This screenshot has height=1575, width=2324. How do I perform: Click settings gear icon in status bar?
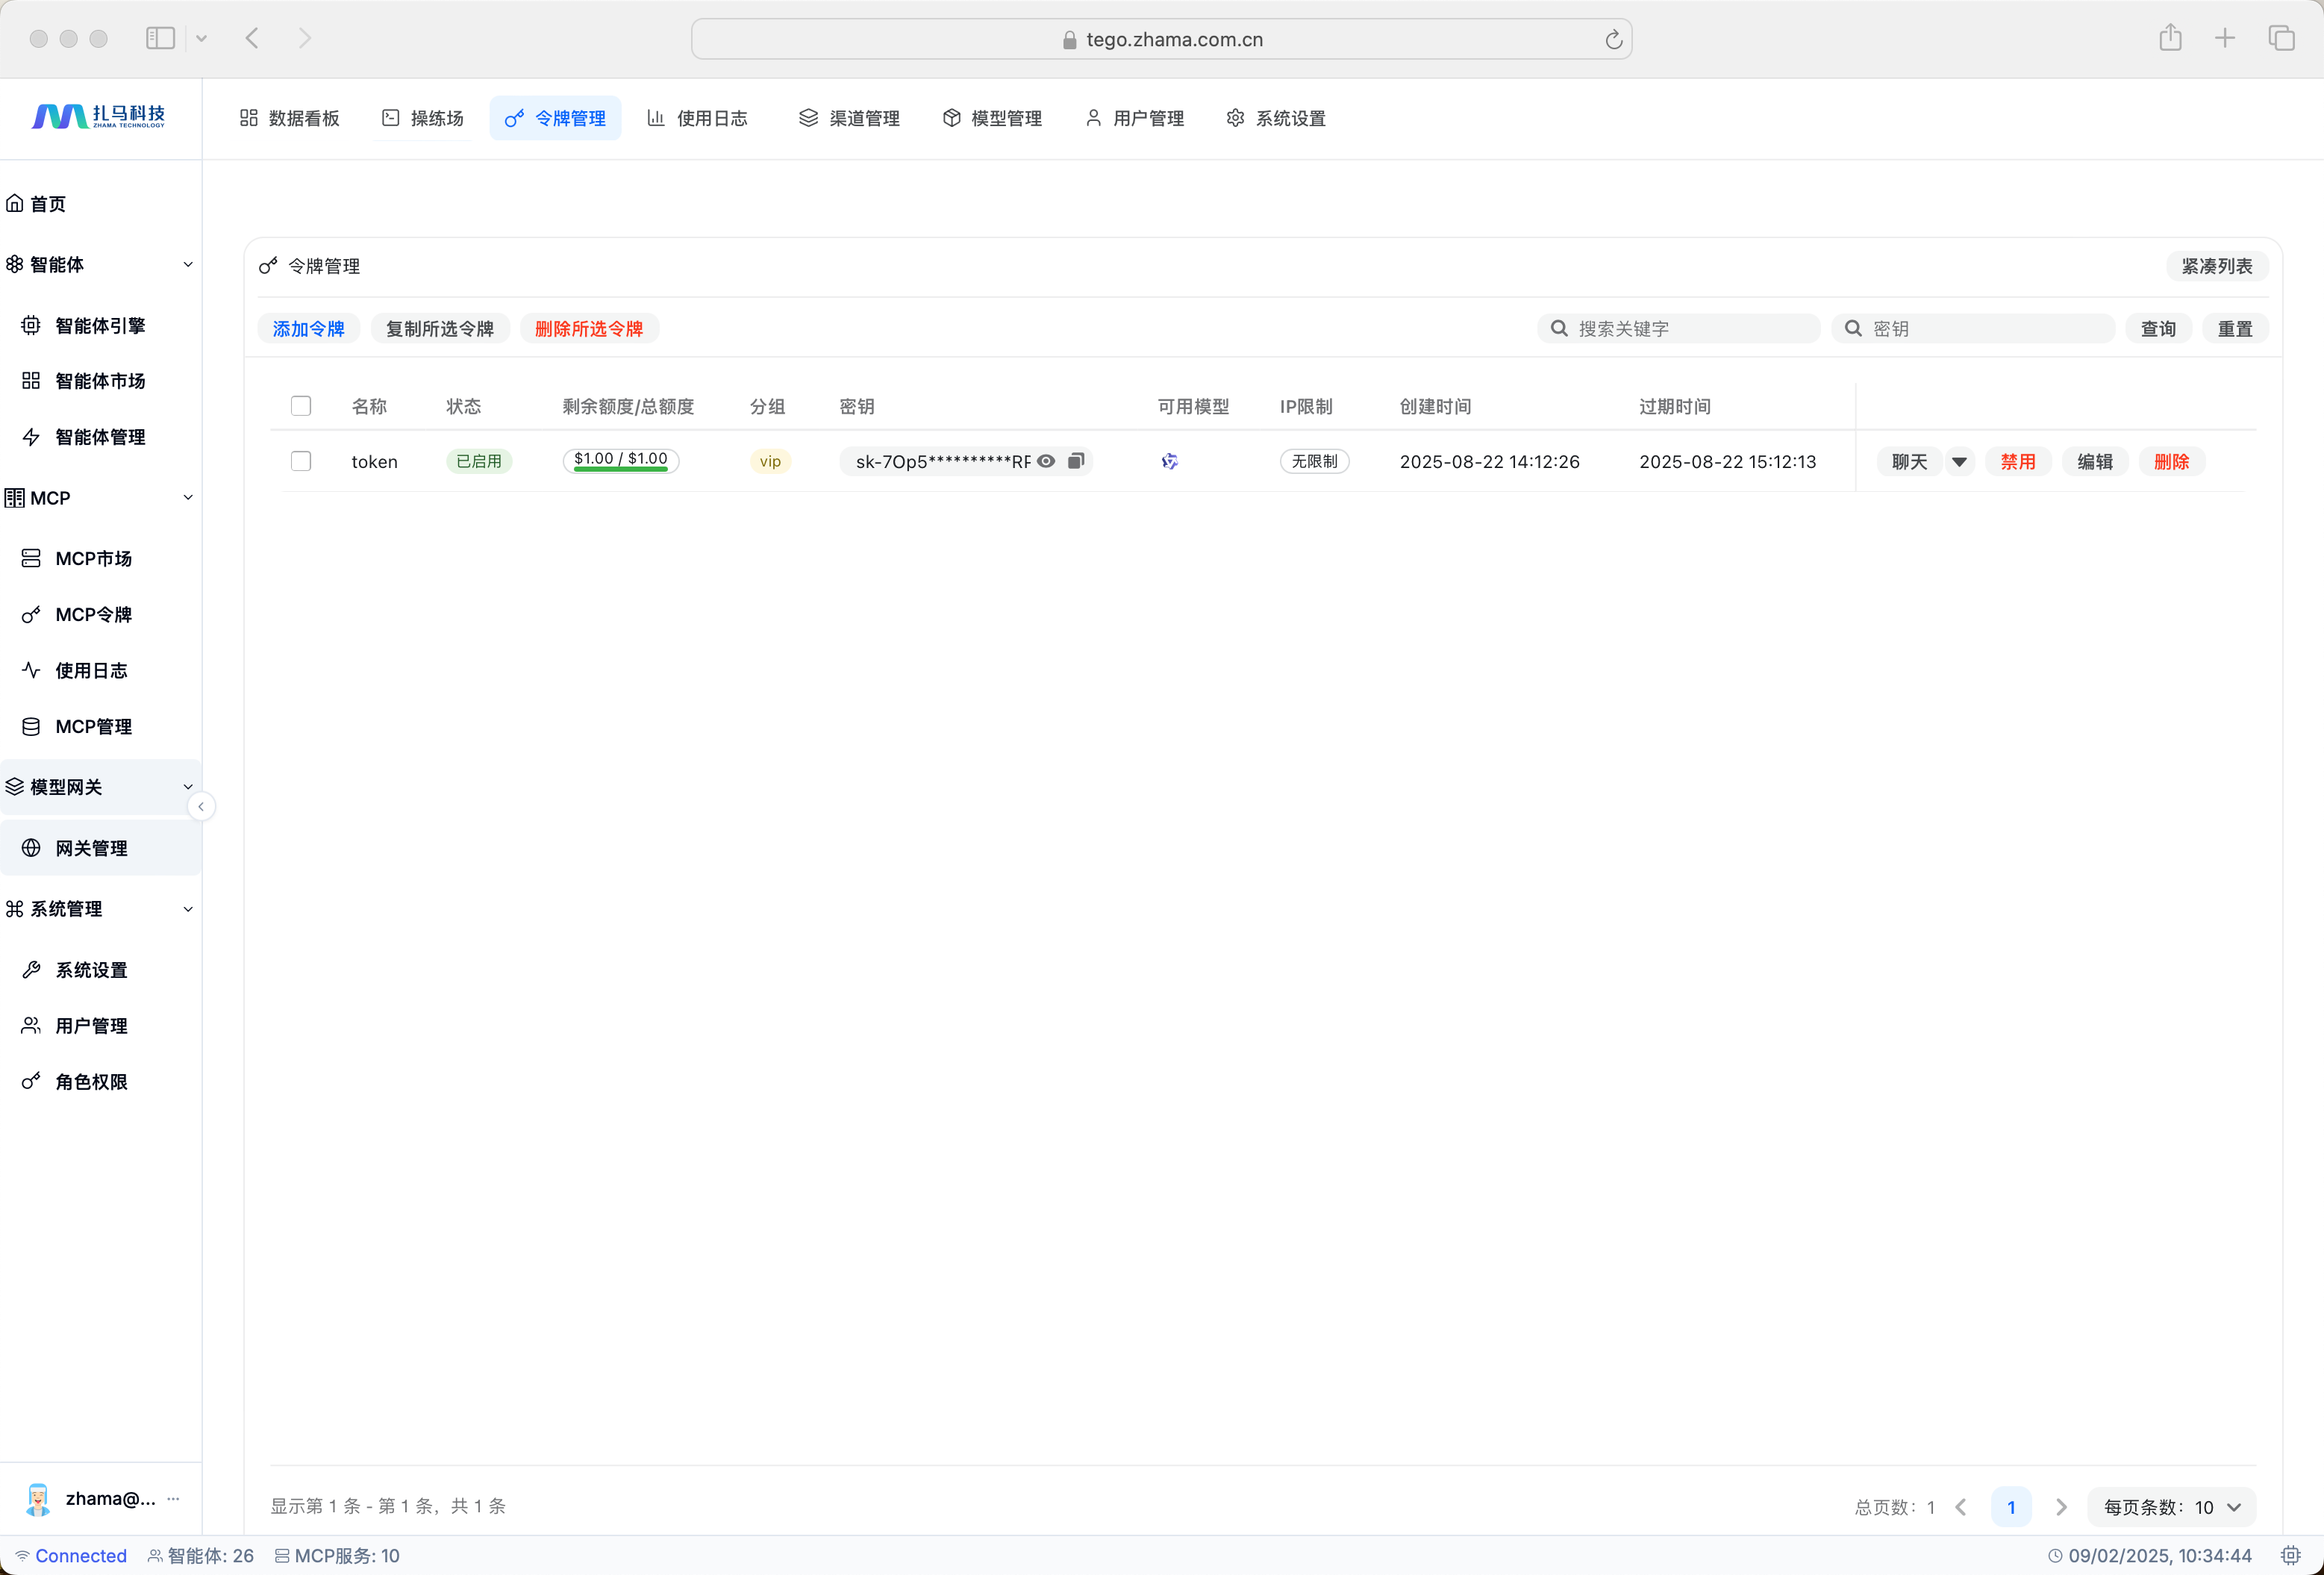(x=2290, y=1555)
